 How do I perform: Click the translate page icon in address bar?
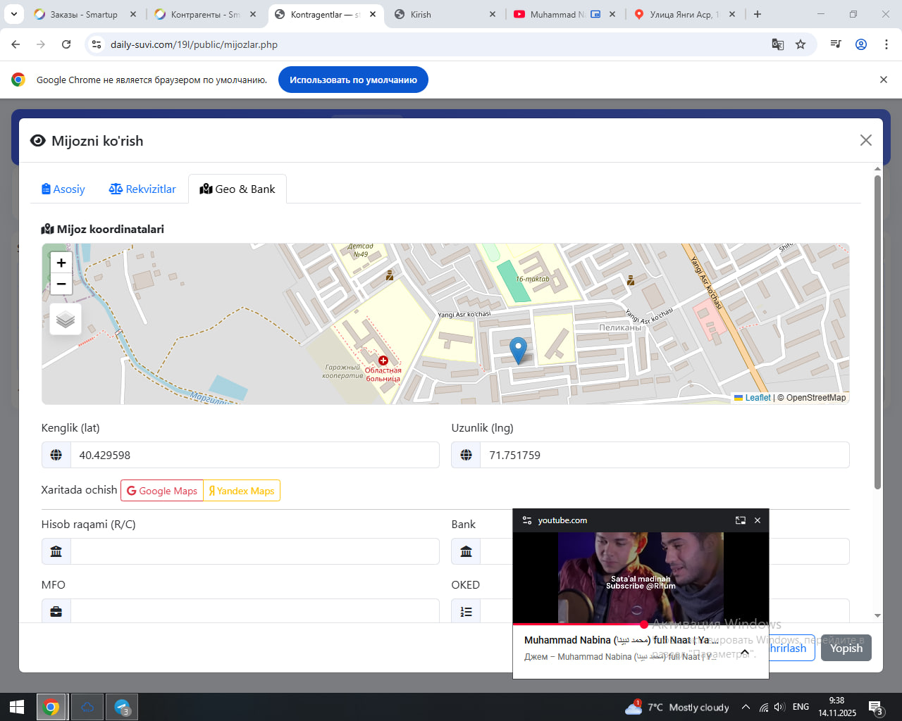778,44
